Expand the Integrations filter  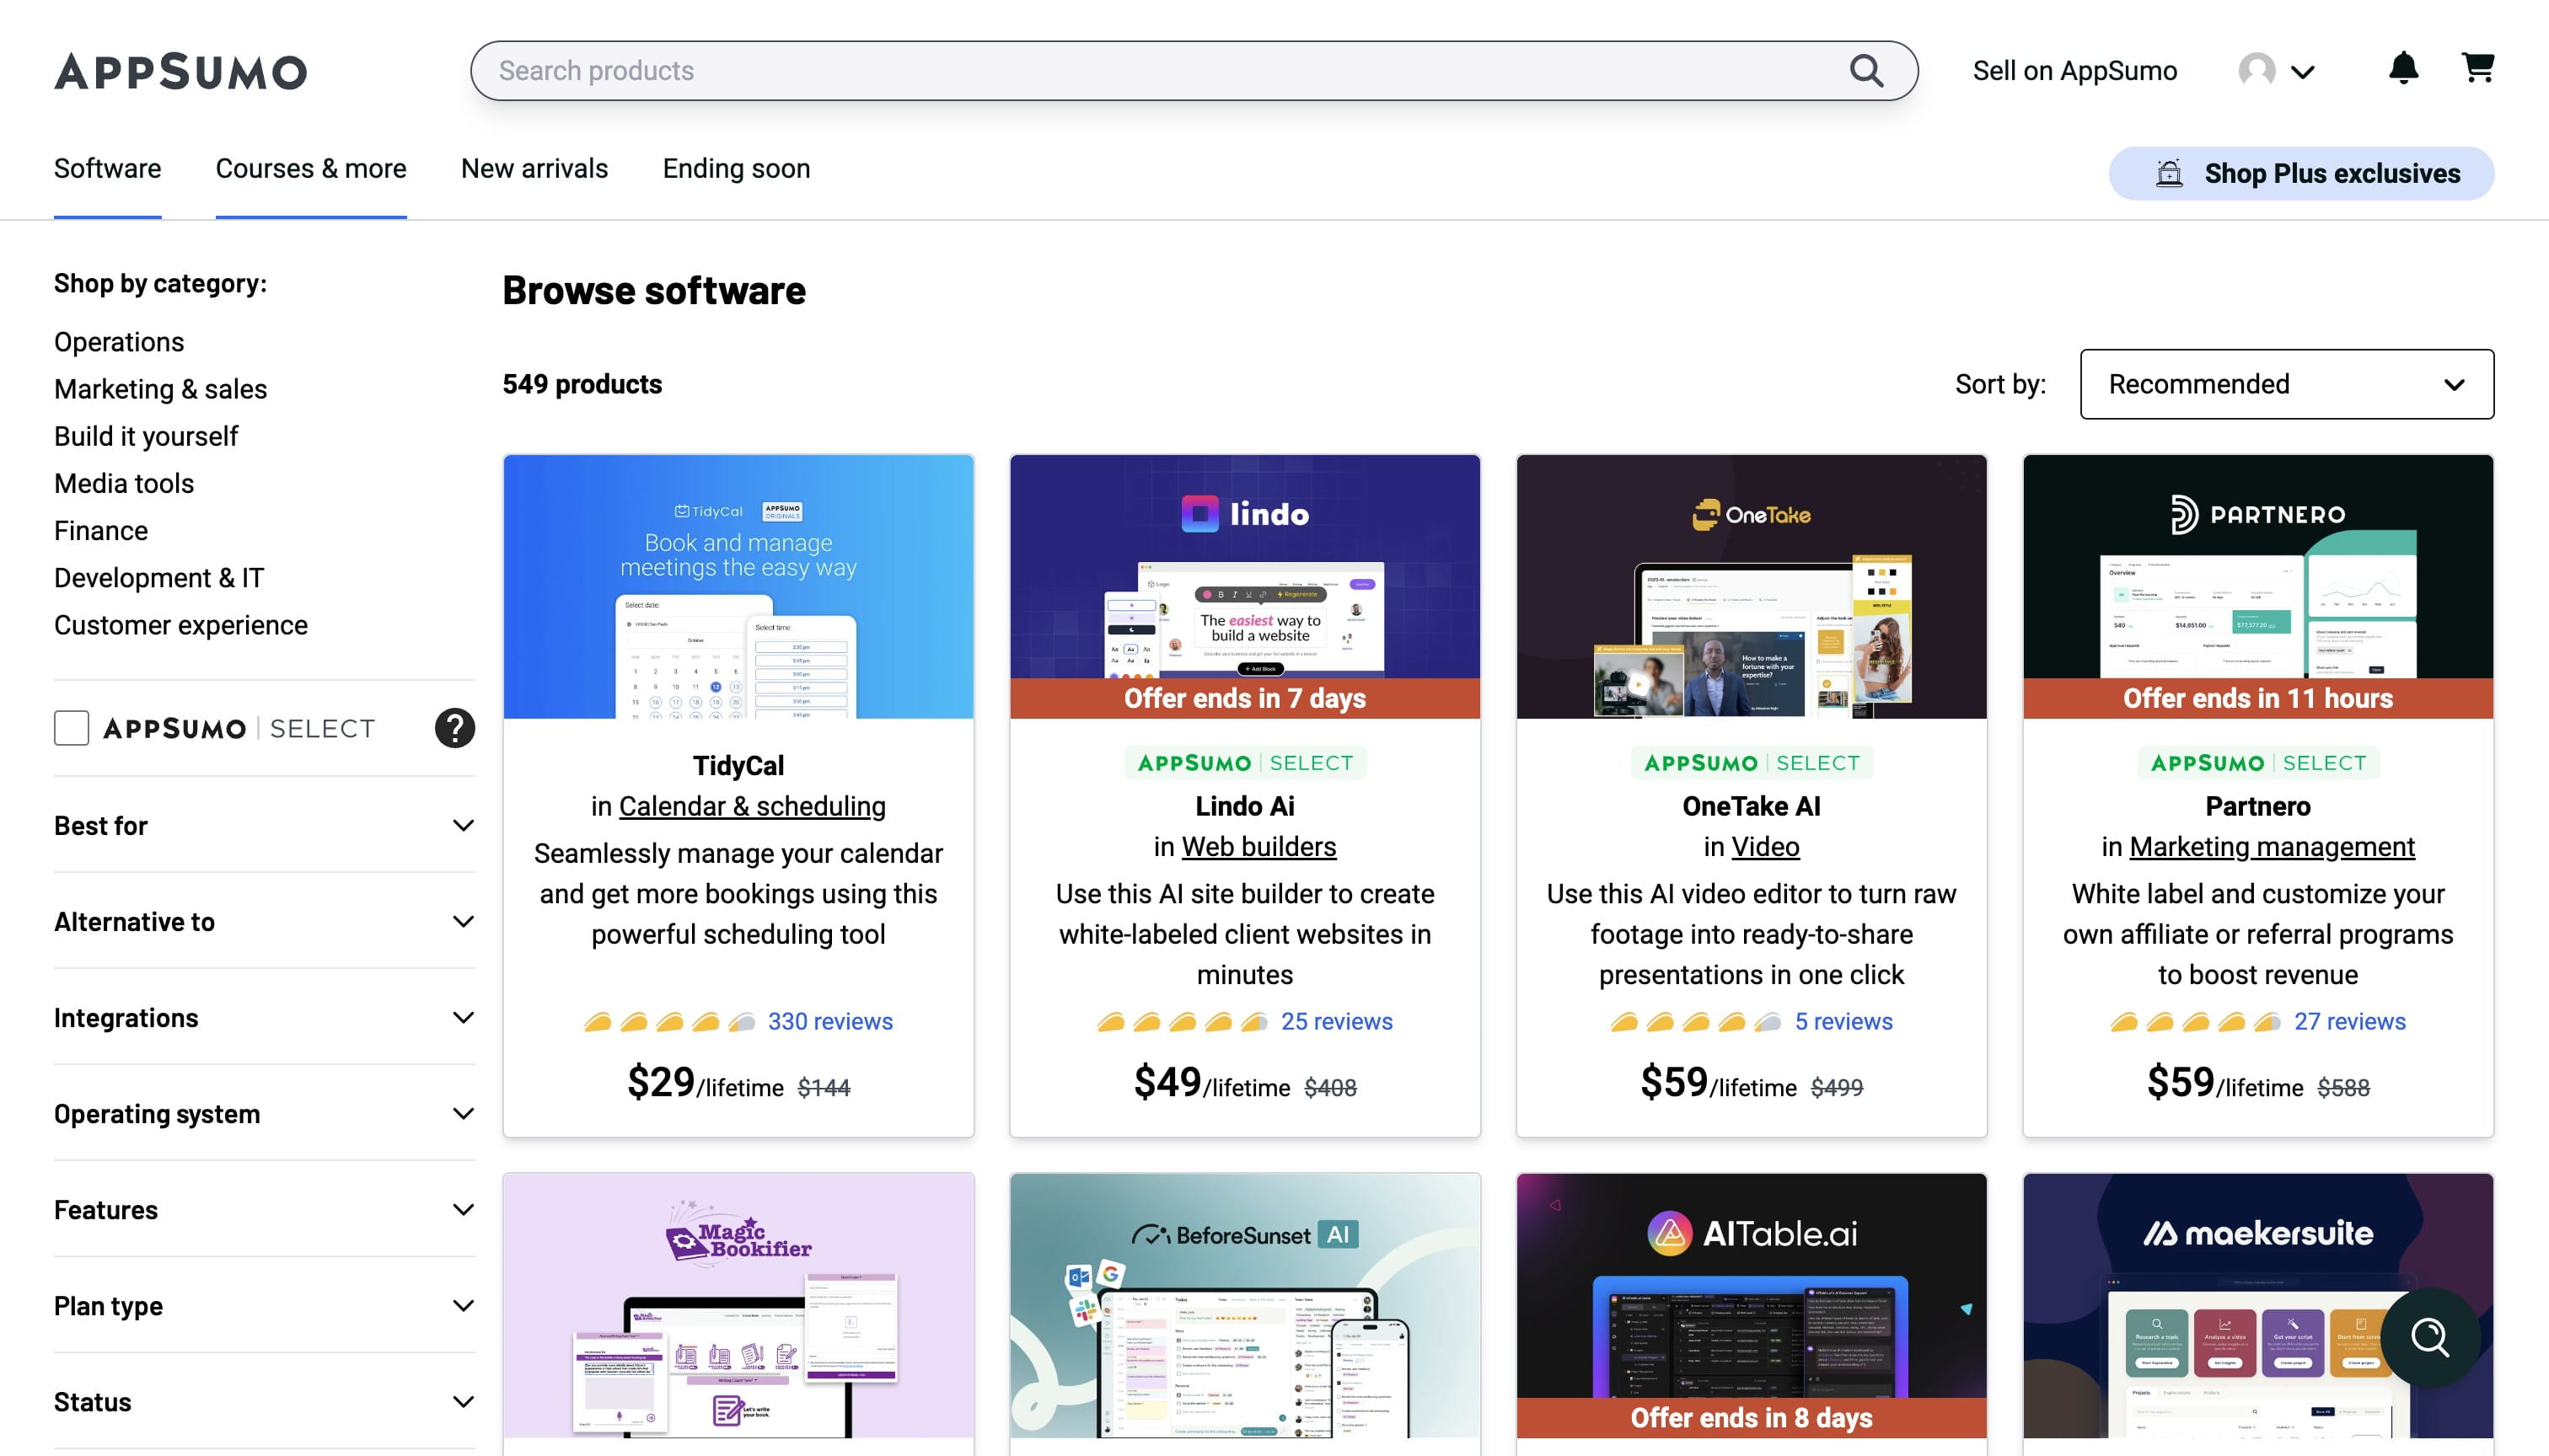click(x=264, y=1018)
